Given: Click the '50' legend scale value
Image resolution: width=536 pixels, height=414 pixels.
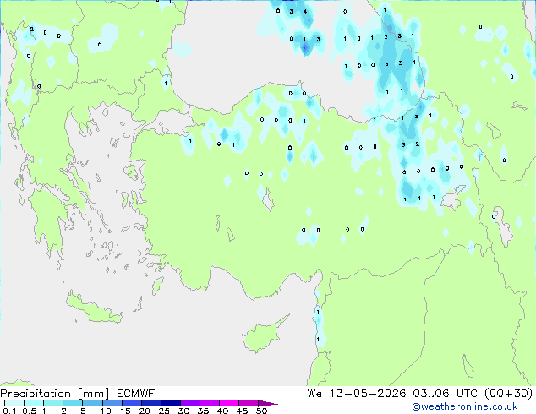Looking at the screenshot, I should 262,411.
